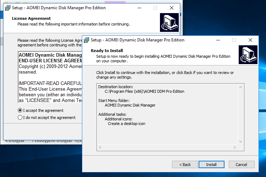
Task: Choose I do not accept the agreement
Action: (x=47, y=118)
